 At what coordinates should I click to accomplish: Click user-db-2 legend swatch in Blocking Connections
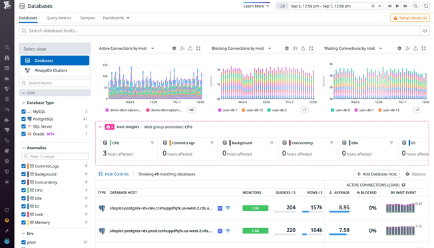point(269,110)
